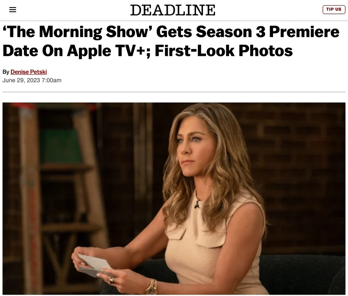348x296 pixels.
Task: Click the gold ring on the finger
Action: 112,280
